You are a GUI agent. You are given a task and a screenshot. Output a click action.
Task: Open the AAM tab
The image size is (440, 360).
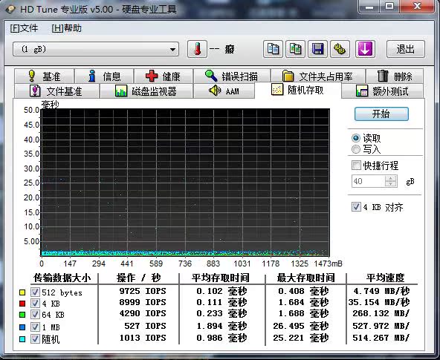tap(224, 91)
